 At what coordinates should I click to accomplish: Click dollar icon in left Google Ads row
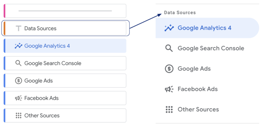18,81
